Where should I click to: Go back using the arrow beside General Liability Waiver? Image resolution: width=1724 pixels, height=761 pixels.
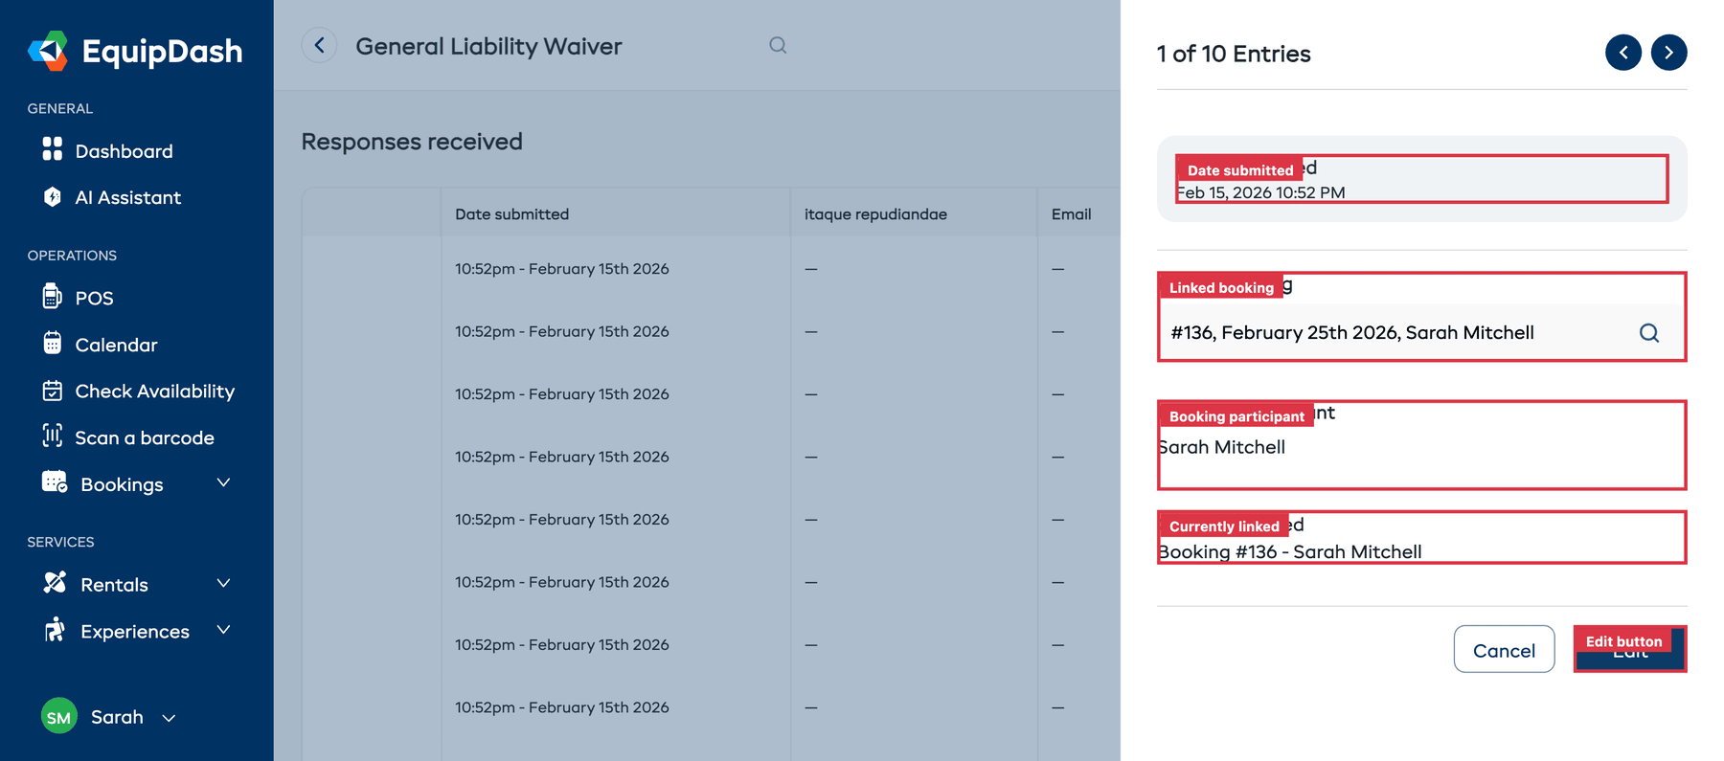click(x=319, y=45)
